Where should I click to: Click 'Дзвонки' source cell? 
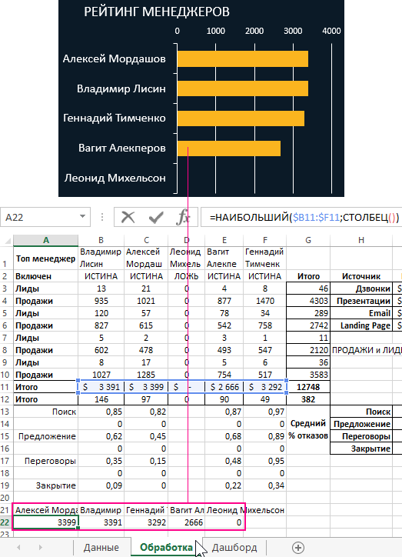[361, 289]
